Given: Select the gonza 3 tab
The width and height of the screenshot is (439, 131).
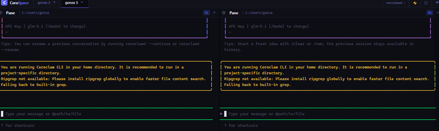Looking at the screenshot, I should [71, 3].
